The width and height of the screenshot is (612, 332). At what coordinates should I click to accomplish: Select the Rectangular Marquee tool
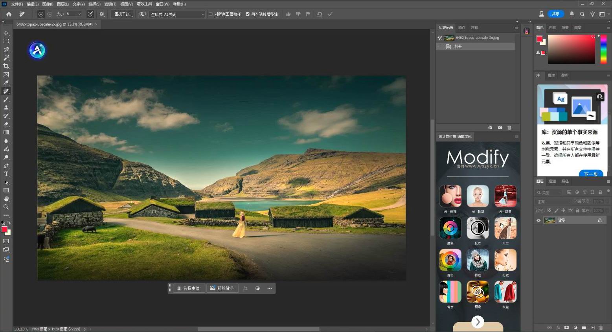tap(6, 41)
